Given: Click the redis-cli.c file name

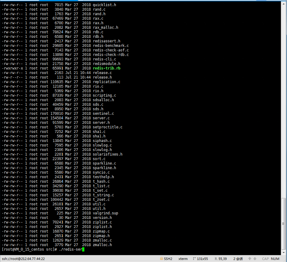Looking at the screenshot, I should pos(104,59).
